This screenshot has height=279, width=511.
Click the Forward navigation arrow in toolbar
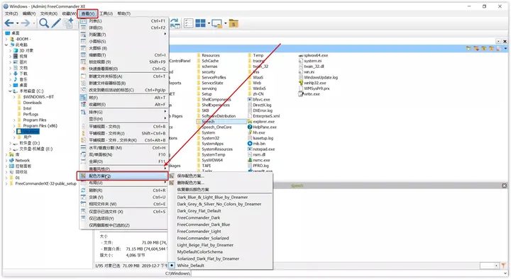point(26,23)
